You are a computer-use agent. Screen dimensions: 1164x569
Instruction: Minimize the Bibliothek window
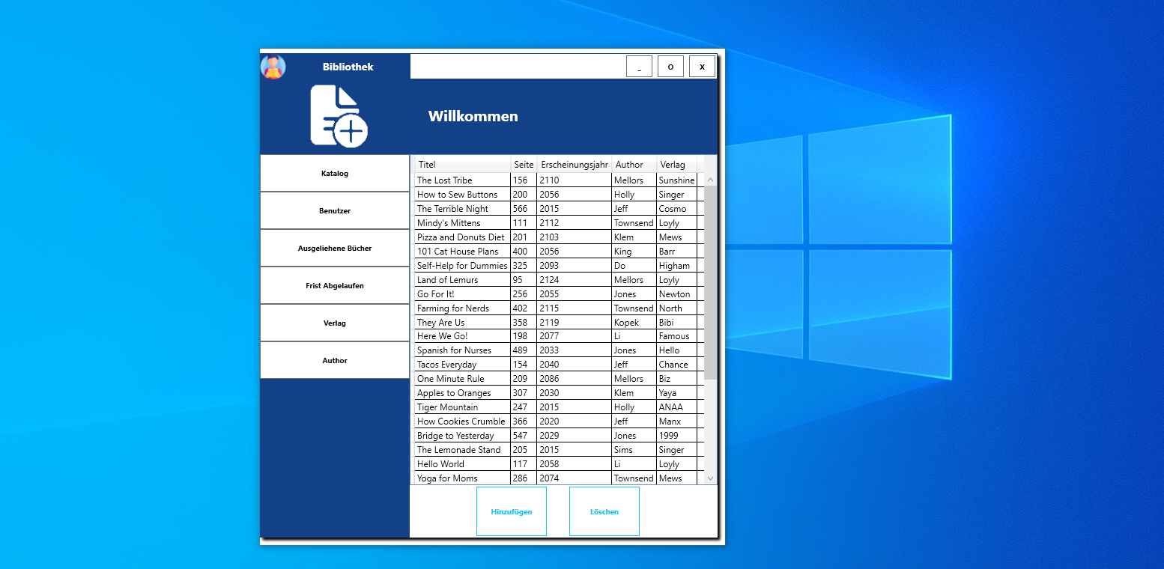coord(639,67)
